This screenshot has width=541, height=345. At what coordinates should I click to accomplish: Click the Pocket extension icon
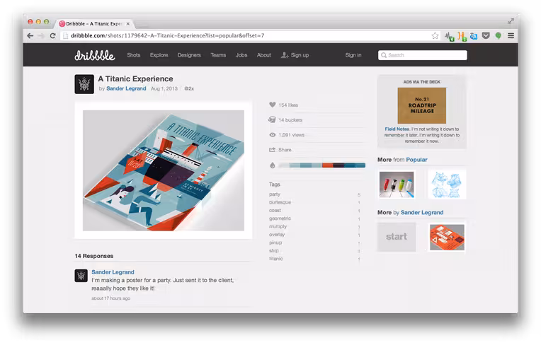(486, 35)
